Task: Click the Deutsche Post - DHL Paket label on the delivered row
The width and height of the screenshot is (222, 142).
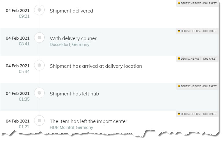Action: coord(199,3)
